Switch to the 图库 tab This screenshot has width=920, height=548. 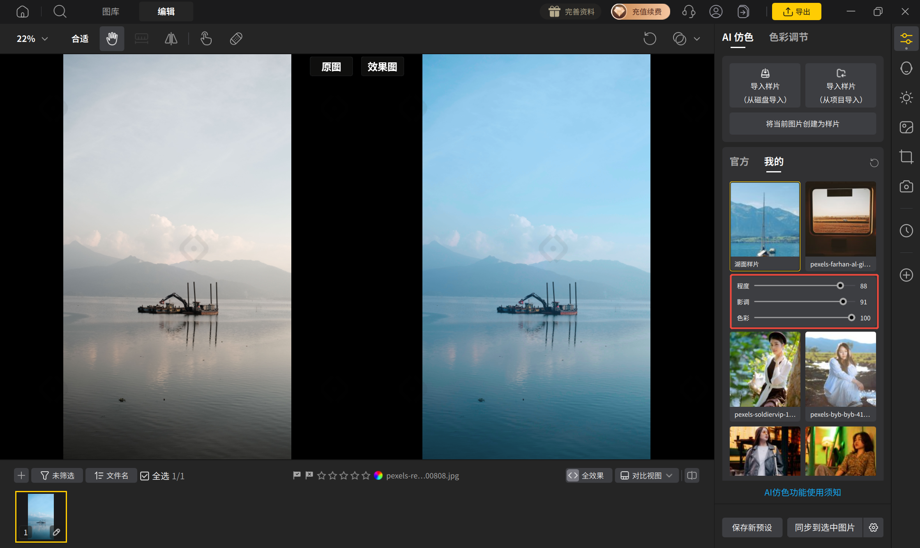point(111,11)
